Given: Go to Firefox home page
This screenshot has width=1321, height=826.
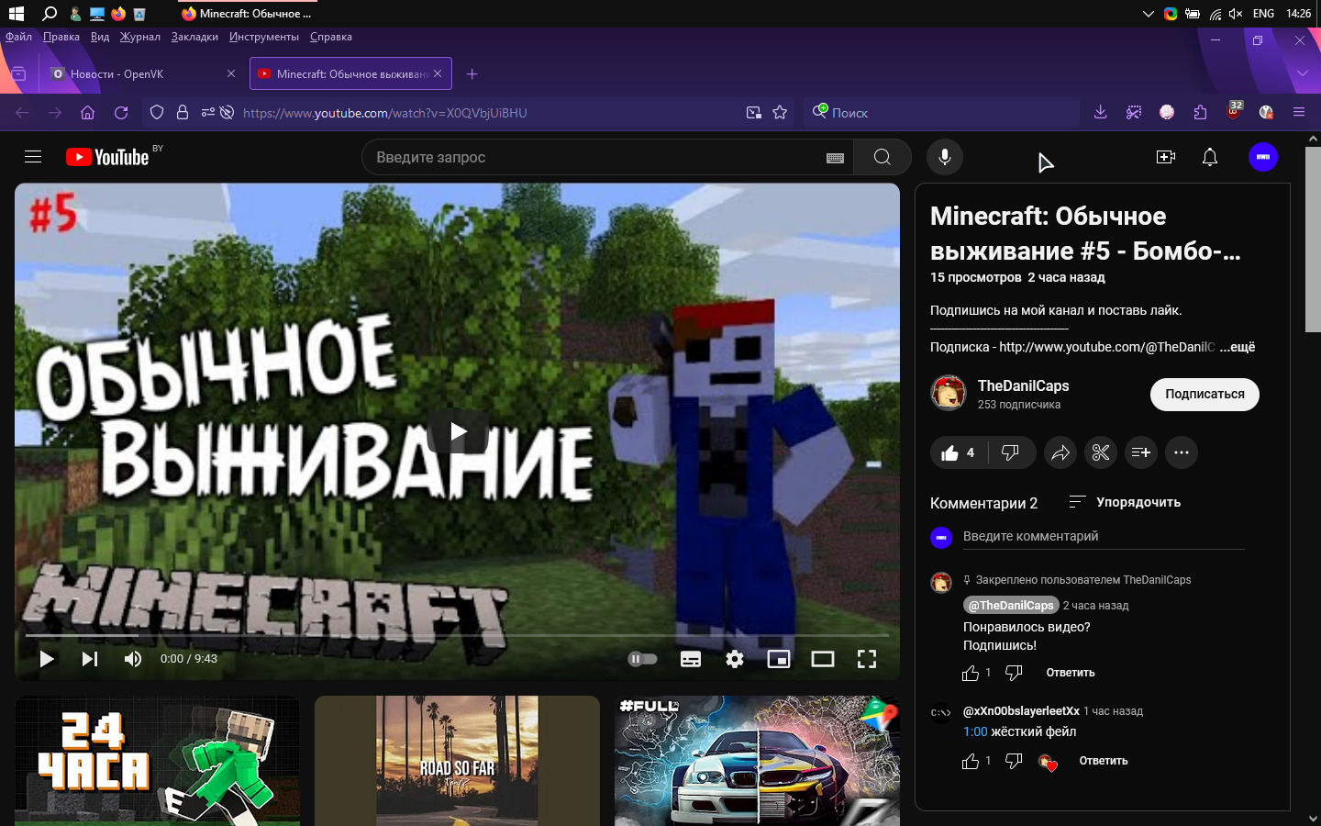Looking at the screenshot, I should [x=88, y=113].
